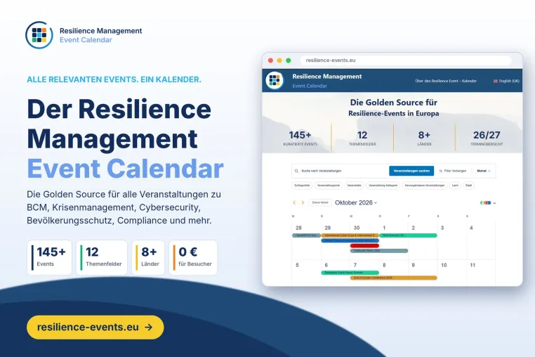Click the Dieser Monat button
This screenshot has height=357, width=535.
pyautogui.click(x=320, y=202)
